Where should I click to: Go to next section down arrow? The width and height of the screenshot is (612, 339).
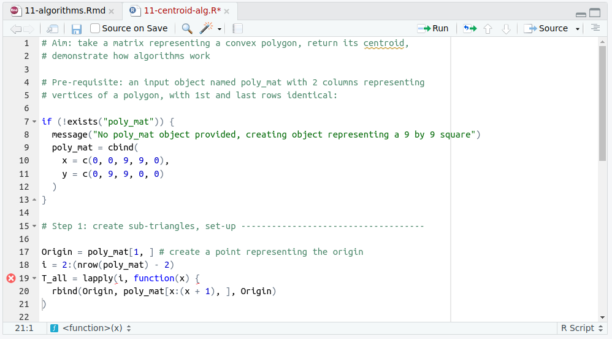pyautogui.click(x=506, y=28)
